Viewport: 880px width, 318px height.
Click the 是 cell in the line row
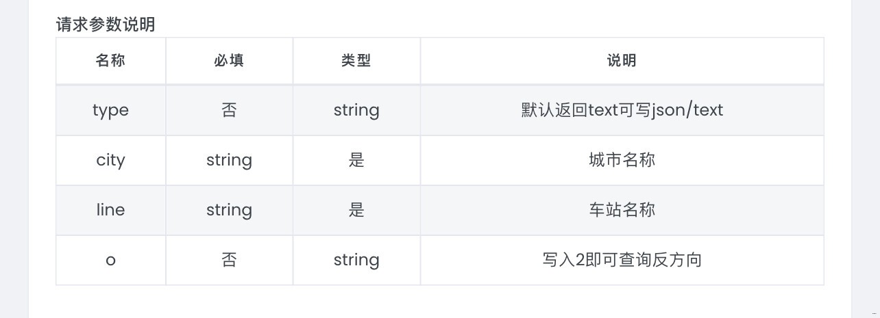pyautogui.click(x=356, y=210)
